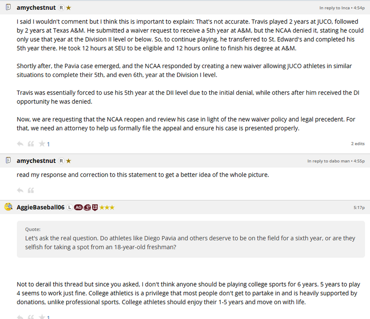Click the '12' badge next to AggieBaseball06
This screenshot has width=370, height=319.
[x=95, y=208]
